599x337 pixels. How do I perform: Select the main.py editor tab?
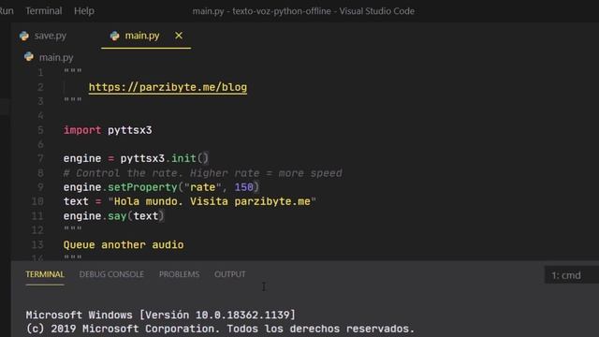click(141, 36)
